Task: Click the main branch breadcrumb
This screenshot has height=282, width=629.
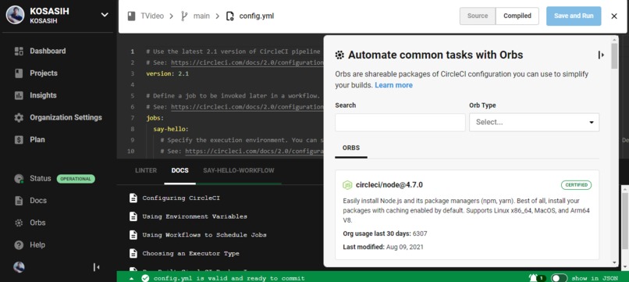Action: 202,16
